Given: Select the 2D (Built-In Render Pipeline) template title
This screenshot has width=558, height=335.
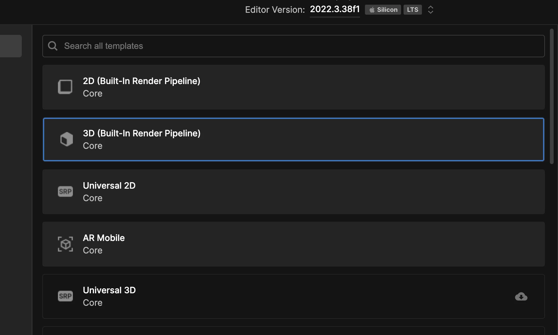Looking at the screenshot, I should click(142, 81).
